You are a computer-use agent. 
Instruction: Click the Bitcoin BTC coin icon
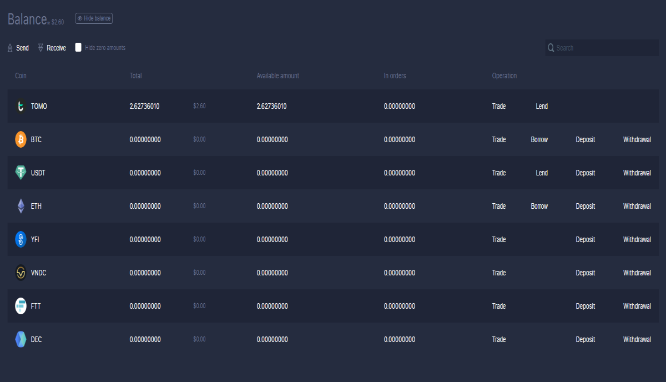(21, 139)
